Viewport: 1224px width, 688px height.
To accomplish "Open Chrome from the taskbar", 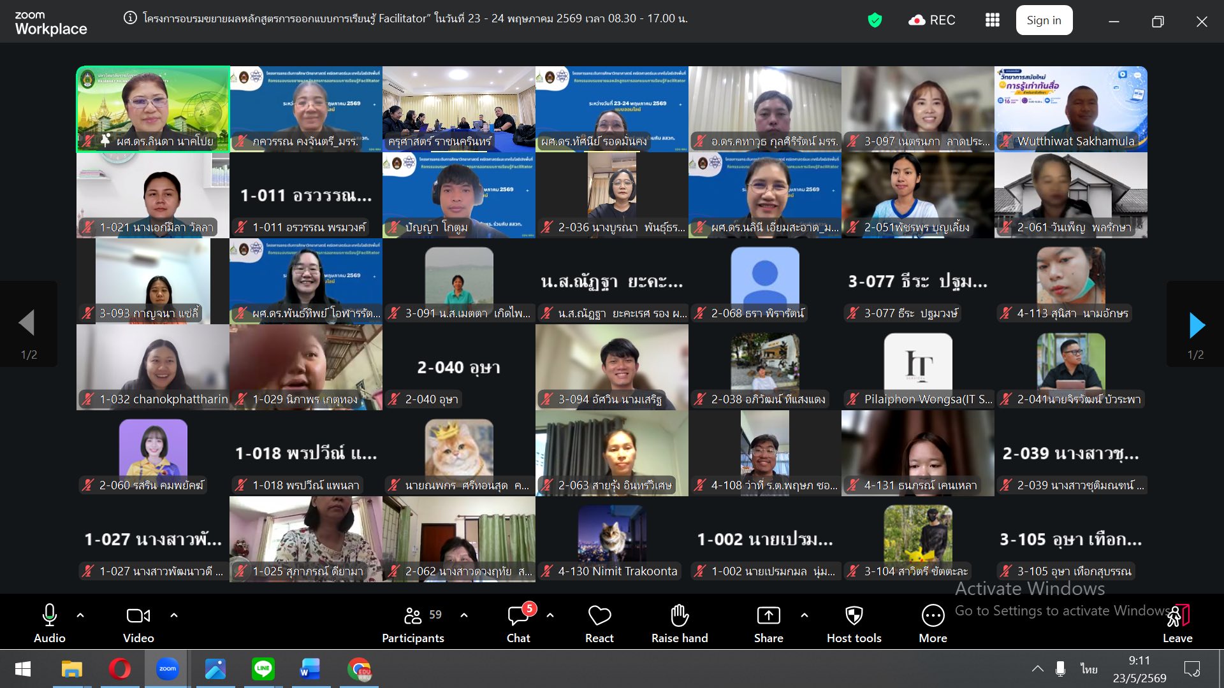I will coord(359,669).
